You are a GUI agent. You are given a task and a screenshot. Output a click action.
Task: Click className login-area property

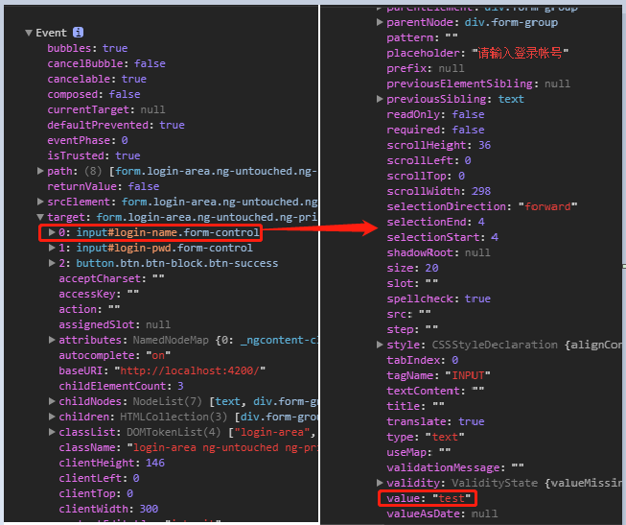(188, 447)
